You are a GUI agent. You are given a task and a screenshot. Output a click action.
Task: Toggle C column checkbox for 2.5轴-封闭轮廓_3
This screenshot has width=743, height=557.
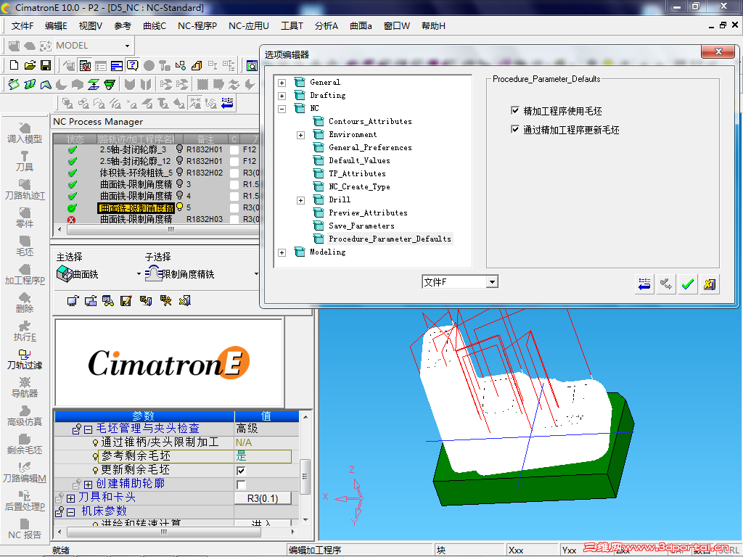coord(234,149)
